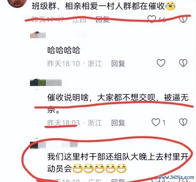Open the top commenter's profile avatar

coord(17,3)
